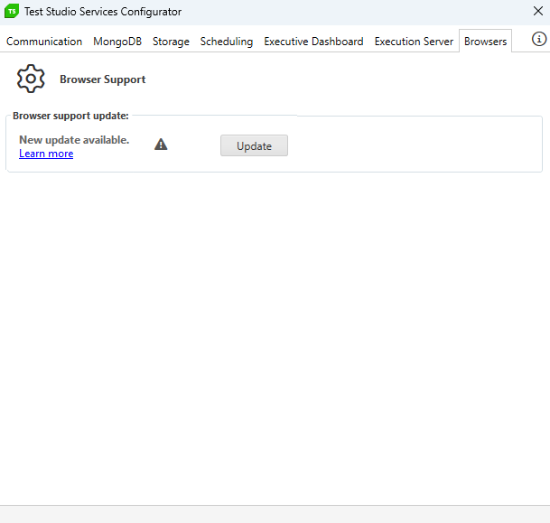Click the 'Browser Support' heading

(x=102, y=79)
